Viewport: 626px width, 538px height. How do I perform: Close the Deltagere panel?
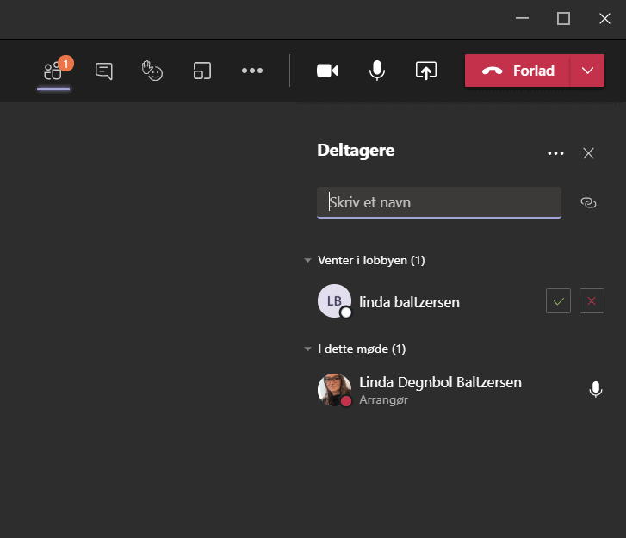(588, 153)
